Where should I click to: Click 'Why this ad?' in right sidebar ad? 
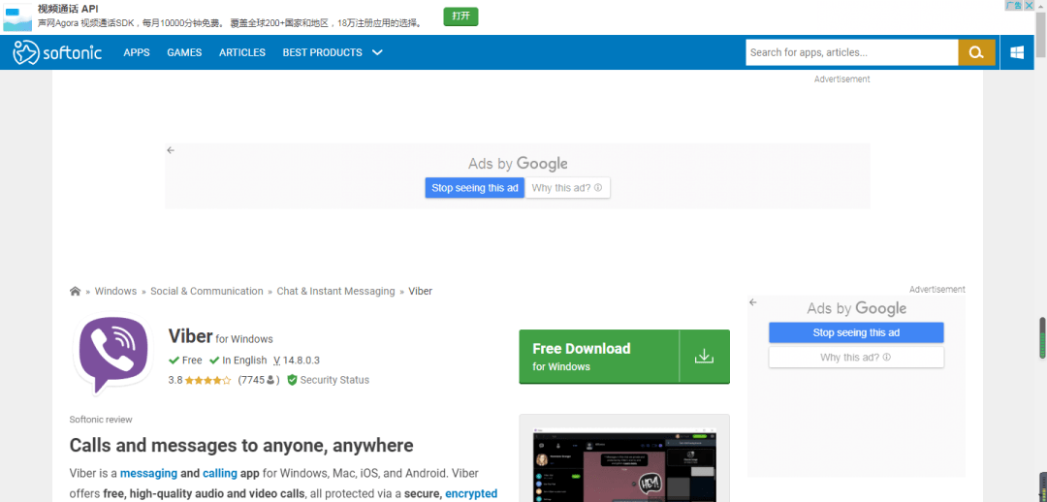(x=855, y=358)
